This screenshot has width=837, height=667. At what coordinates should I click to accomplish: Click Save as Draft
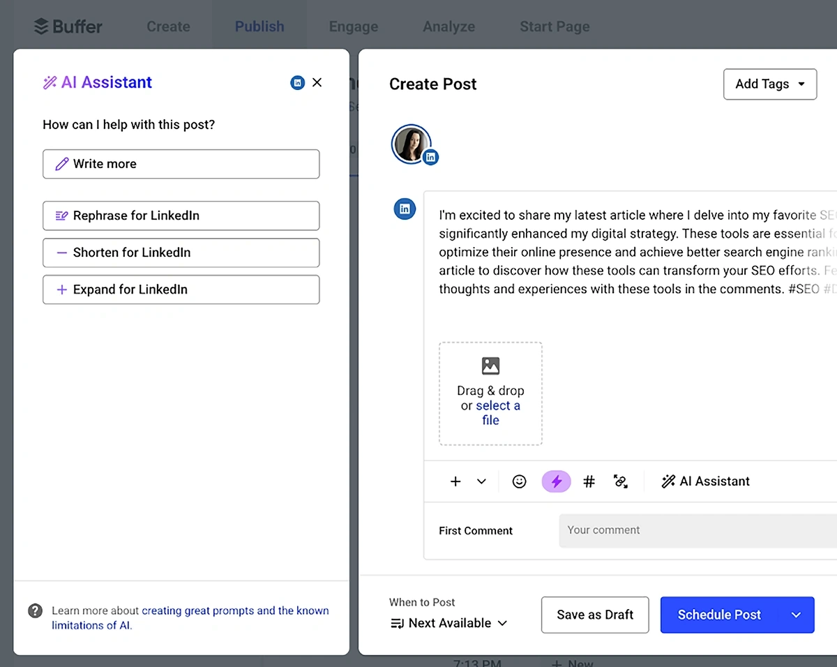[595, 615]
